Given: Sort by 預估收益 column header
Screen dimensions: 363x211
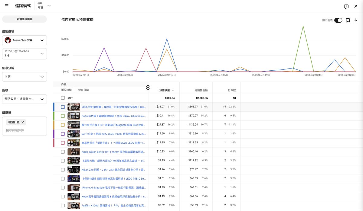Looking at the screenshot, I should [x=165, y=90].
